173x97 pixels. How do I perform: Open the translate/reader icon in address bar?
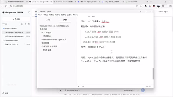[137, 6]
